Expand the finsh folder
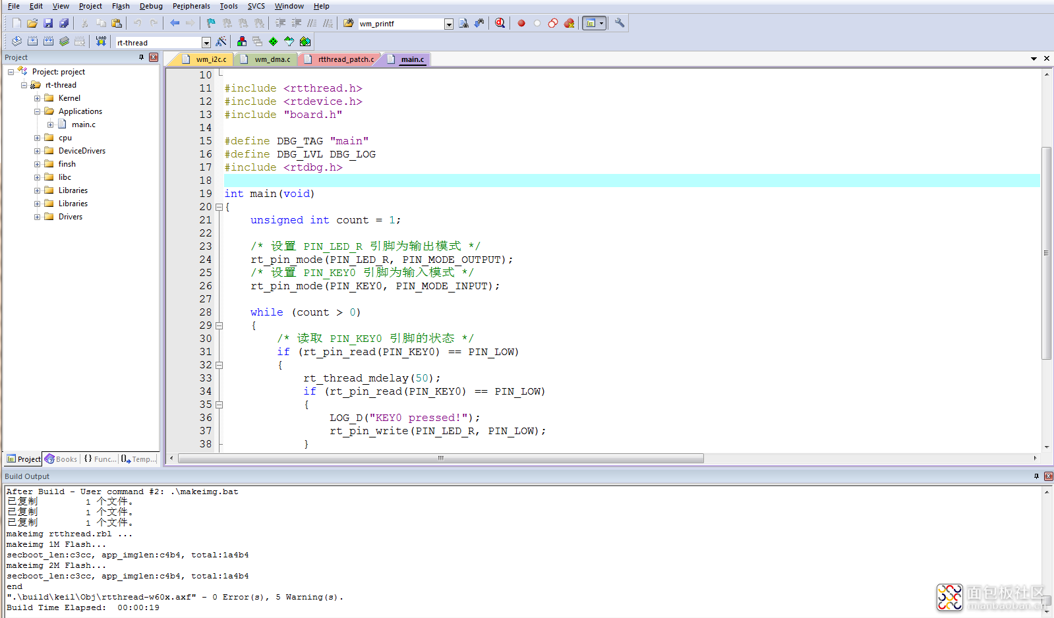 pyautogui.click(x=37, y=164)
